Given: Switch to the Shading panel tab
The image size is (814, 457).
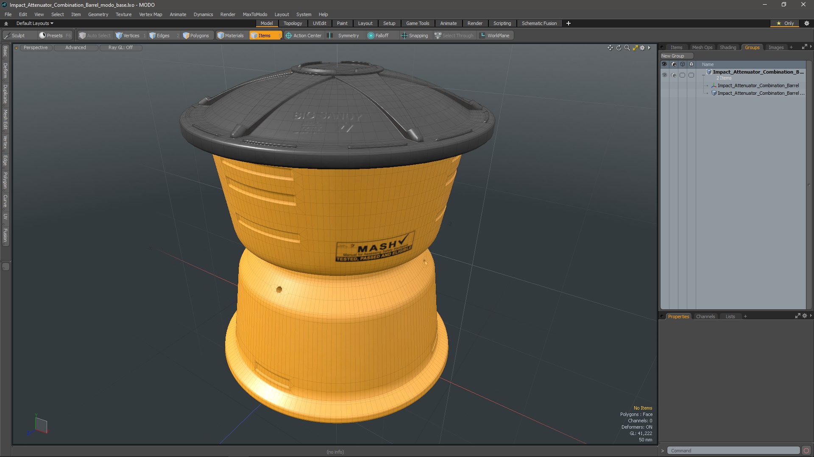Looking at the screenshot, I should 728,47.
